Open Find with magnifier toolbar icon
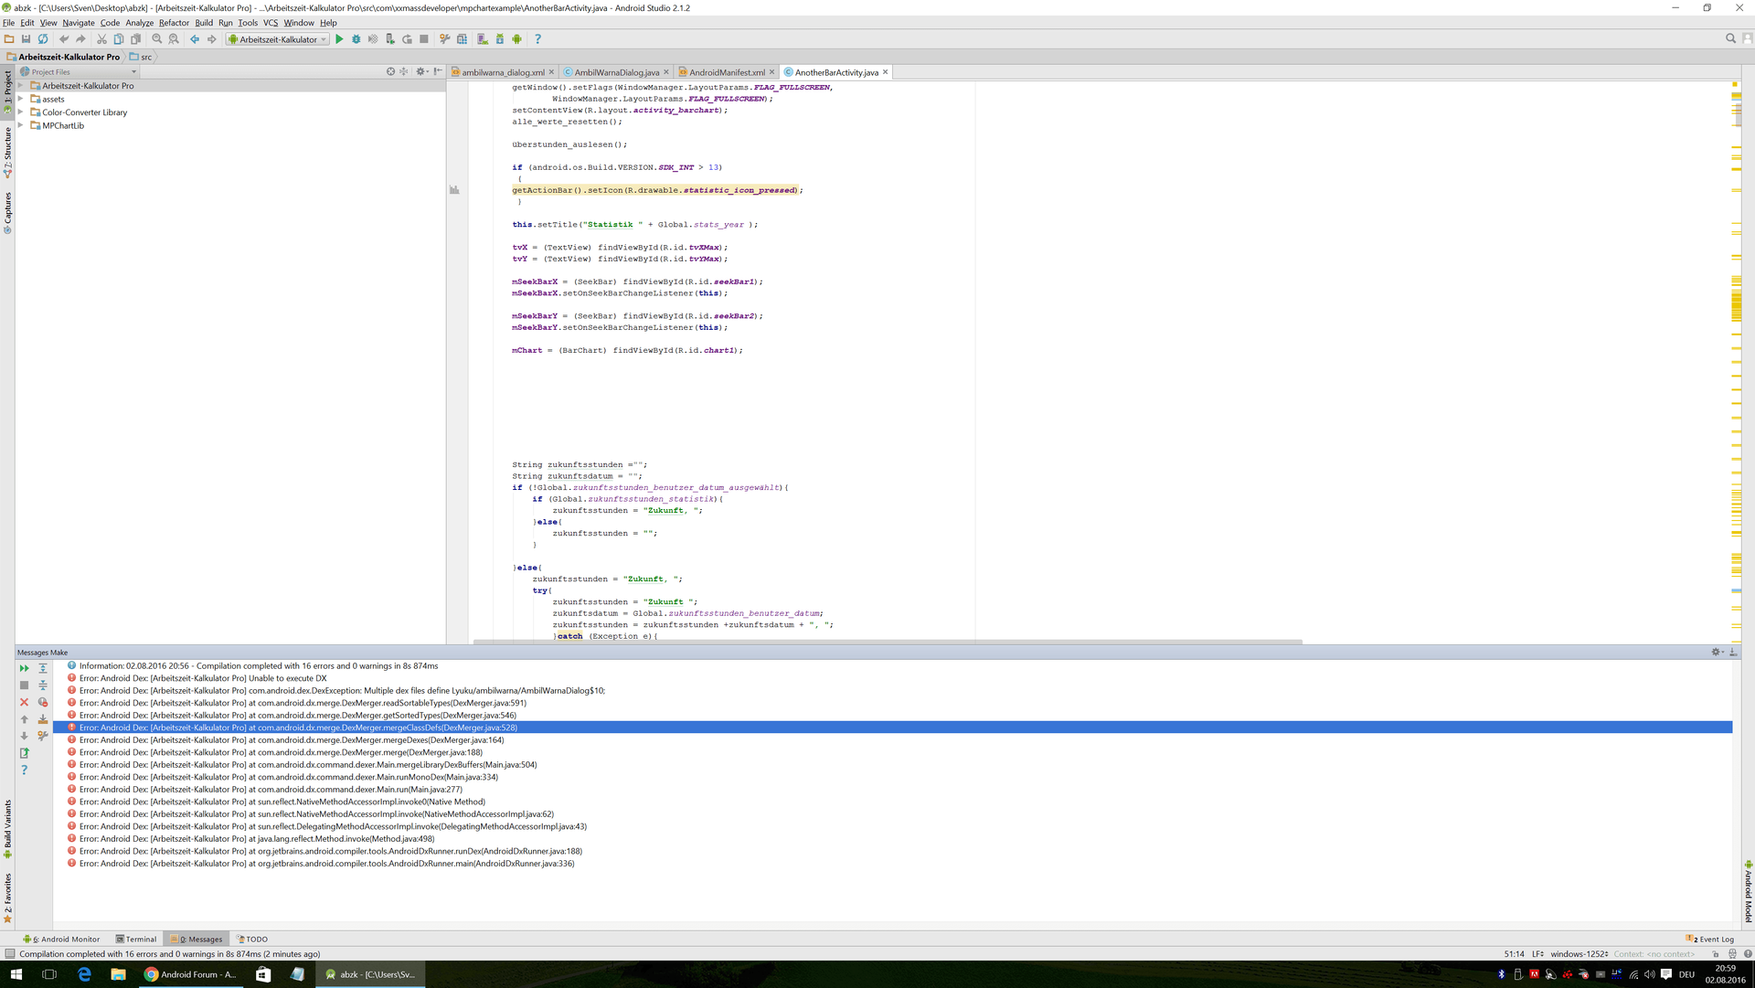The image size is (1755, 988). coord(157,39)
